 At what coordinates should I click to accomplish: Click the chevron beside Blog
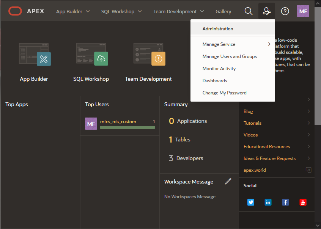[x=308, y=111]
